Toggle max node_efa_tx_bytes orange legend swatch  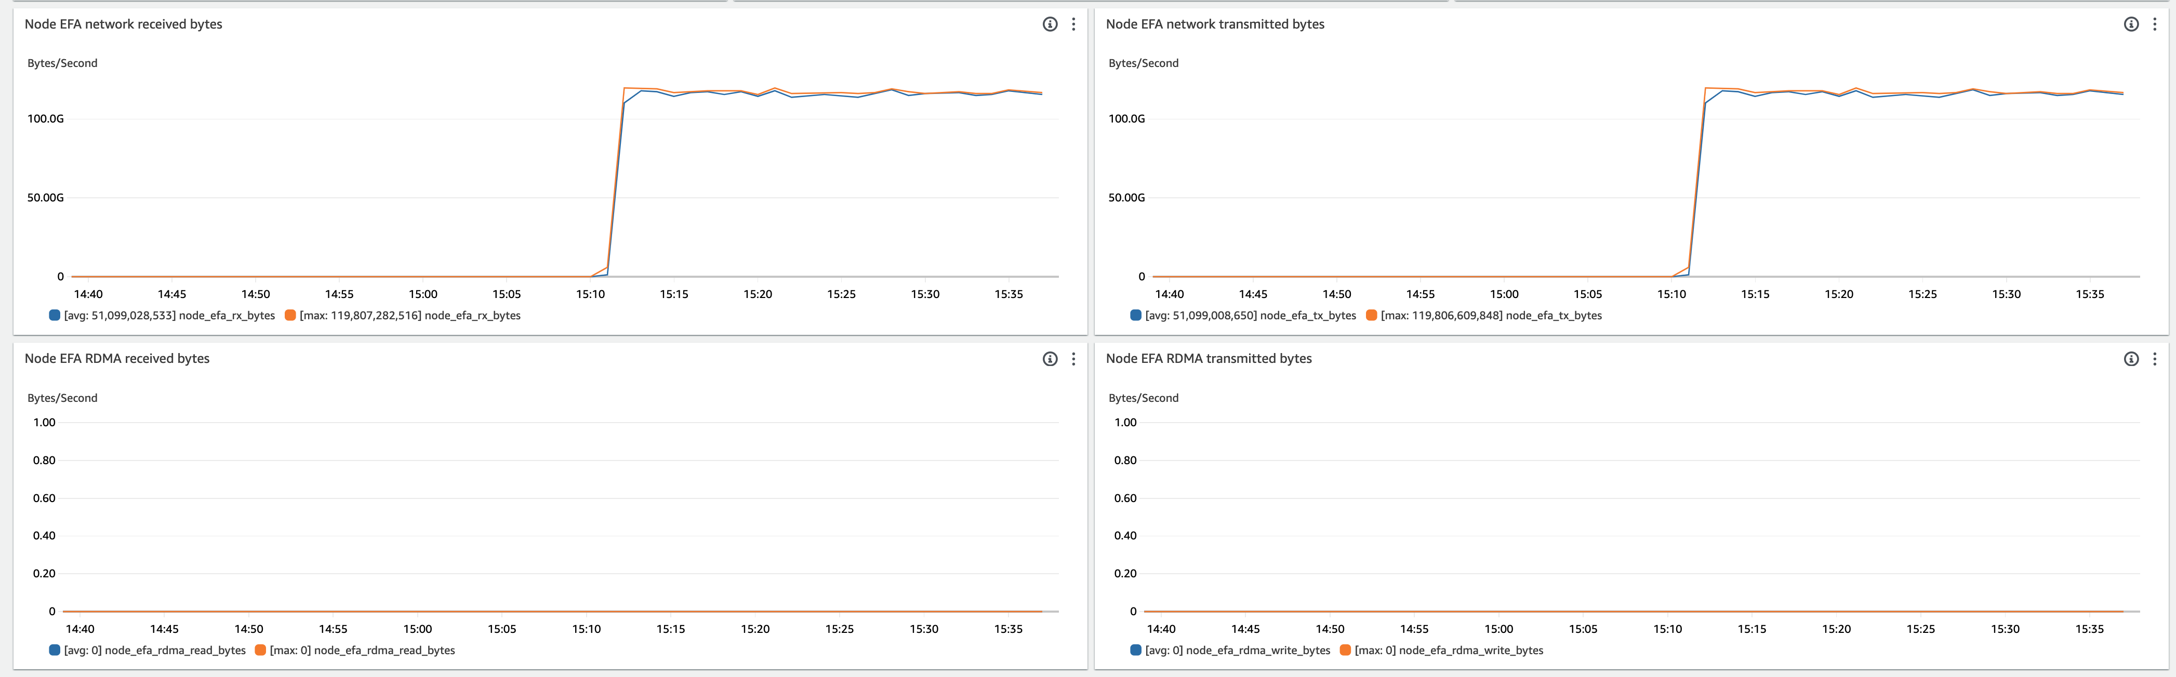[1372, 315]
